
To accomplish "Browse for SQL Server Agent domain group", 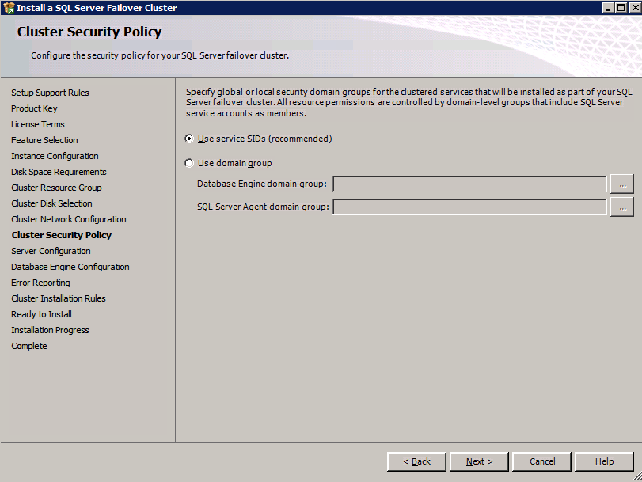I will tap(622, 207).
